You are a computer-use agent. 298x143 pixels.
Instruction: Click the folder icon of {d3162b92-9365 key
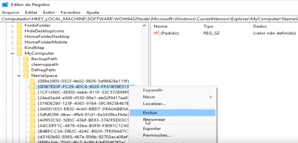point(33,137)
